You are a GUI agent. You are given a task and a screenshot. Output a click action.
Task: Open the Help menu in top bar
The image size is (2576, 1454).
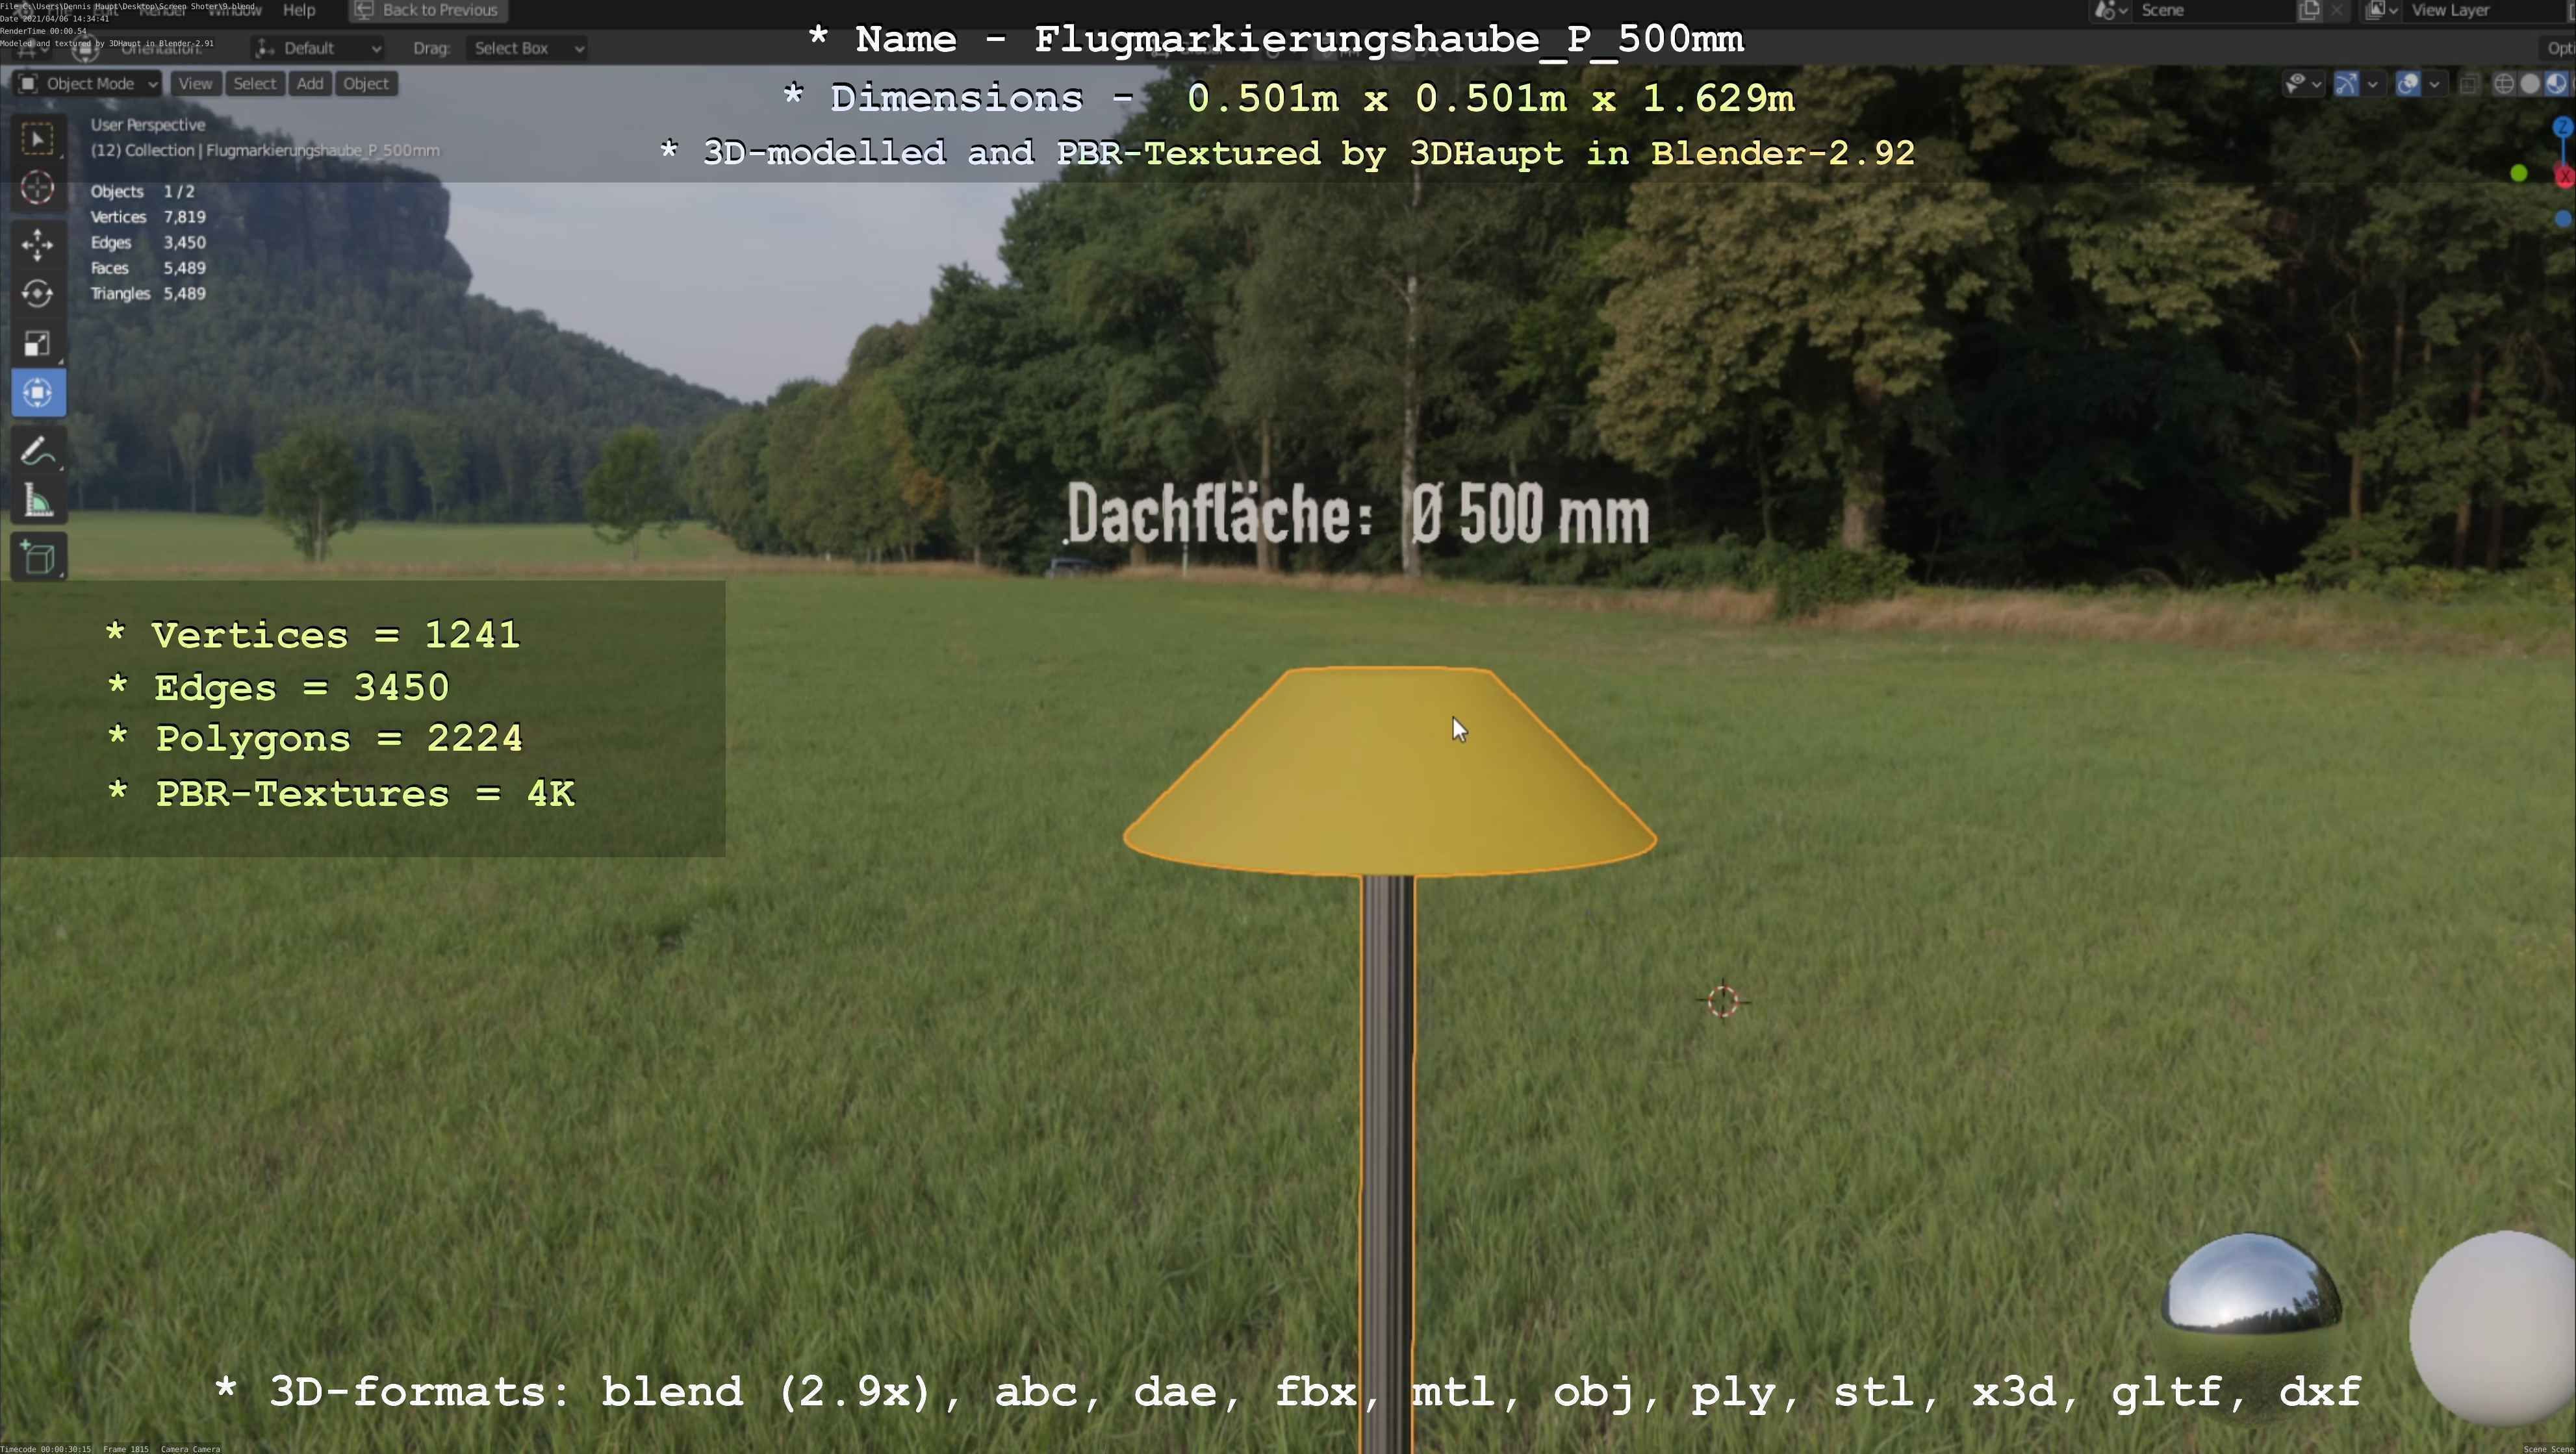(x=299, y=10)
